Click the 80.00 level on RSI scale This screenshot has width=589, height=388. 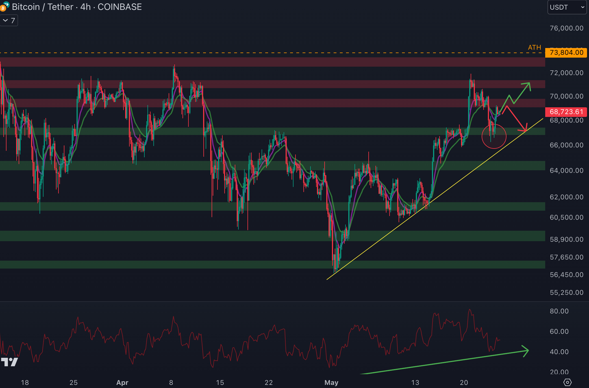click(x=559, y=311)
